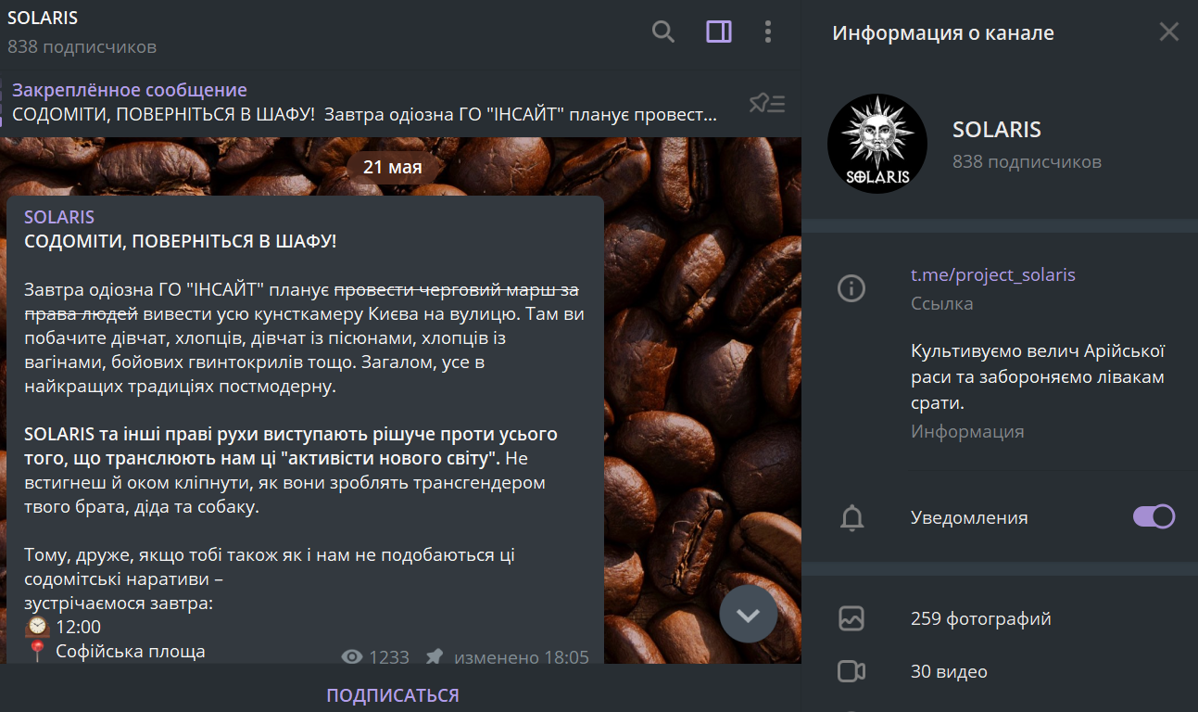This screenshot has width=1198, height=712.
Task: Toggle the channel info side panel
Action: click(x=718, y=32)
